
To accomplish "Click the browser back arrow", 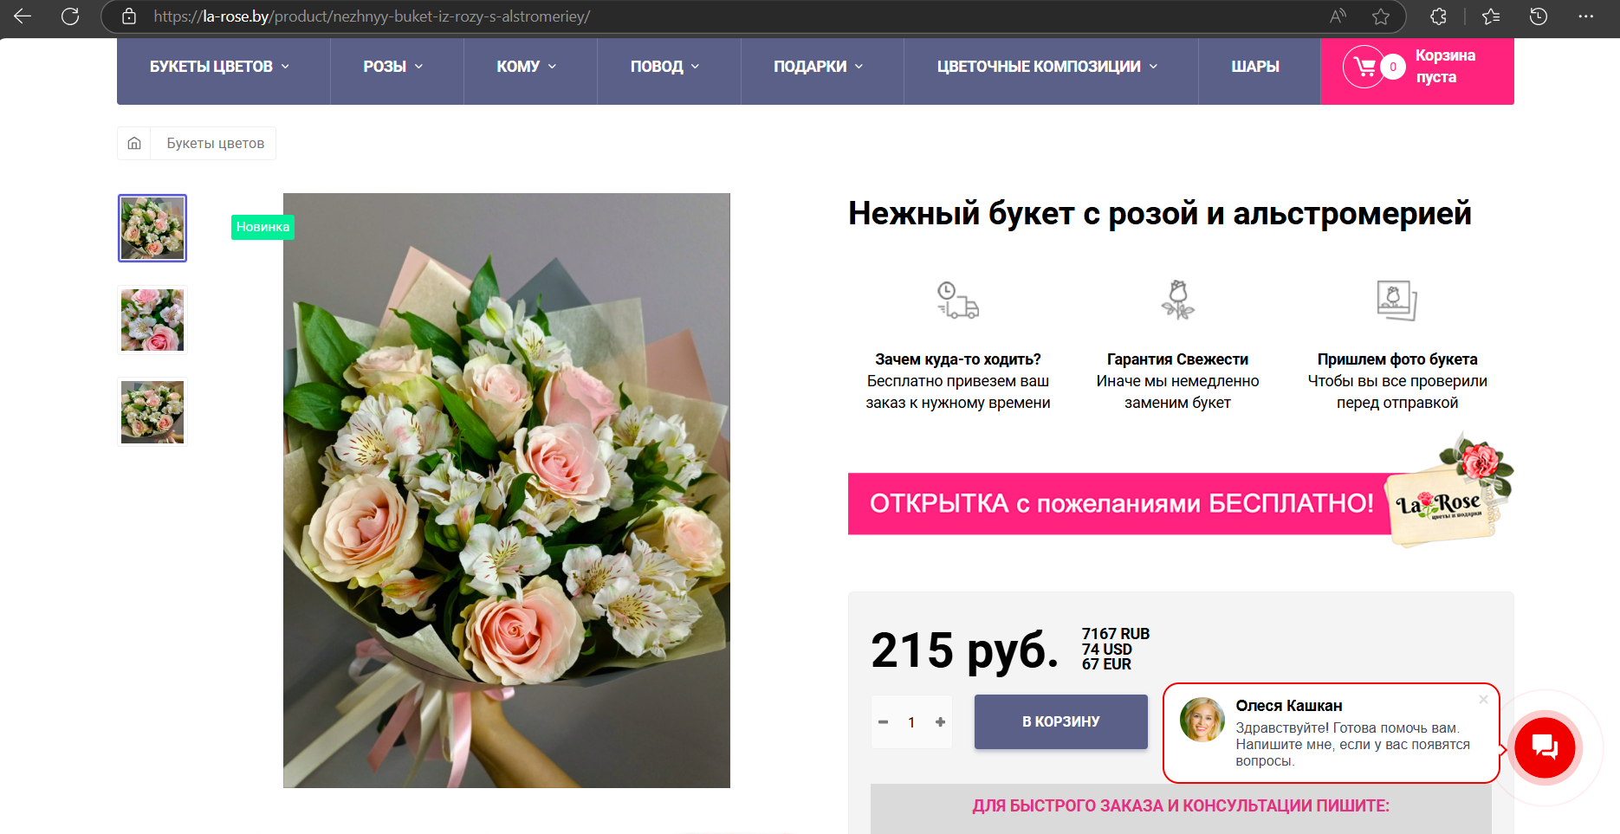I will (x=22, y=16).
